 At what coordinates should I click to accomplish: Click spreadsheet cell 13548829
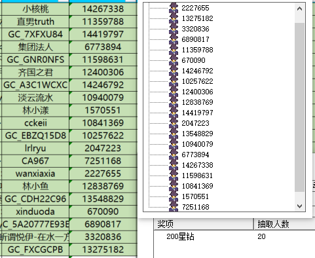pos(103,199)
